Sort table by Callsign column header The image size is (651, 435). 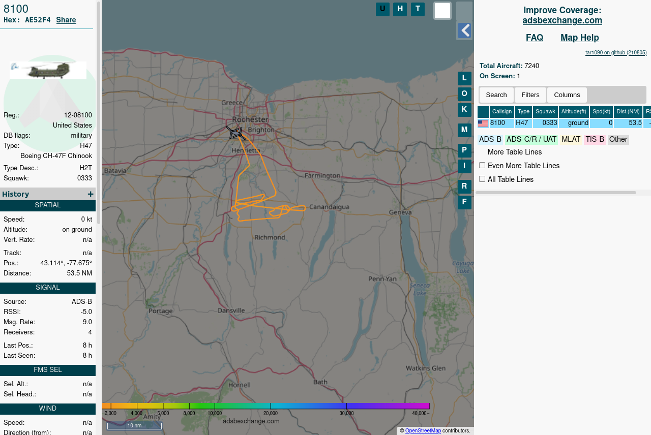502,112
